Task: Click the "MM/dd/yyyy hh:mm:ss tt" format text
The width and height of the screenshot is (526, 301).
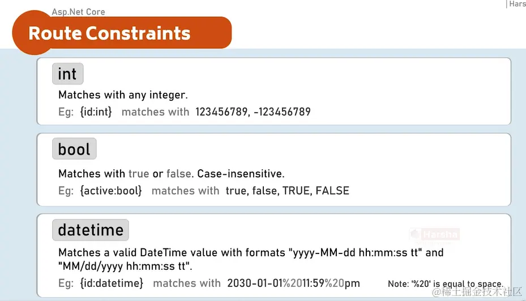Action: tap(125, 266)
